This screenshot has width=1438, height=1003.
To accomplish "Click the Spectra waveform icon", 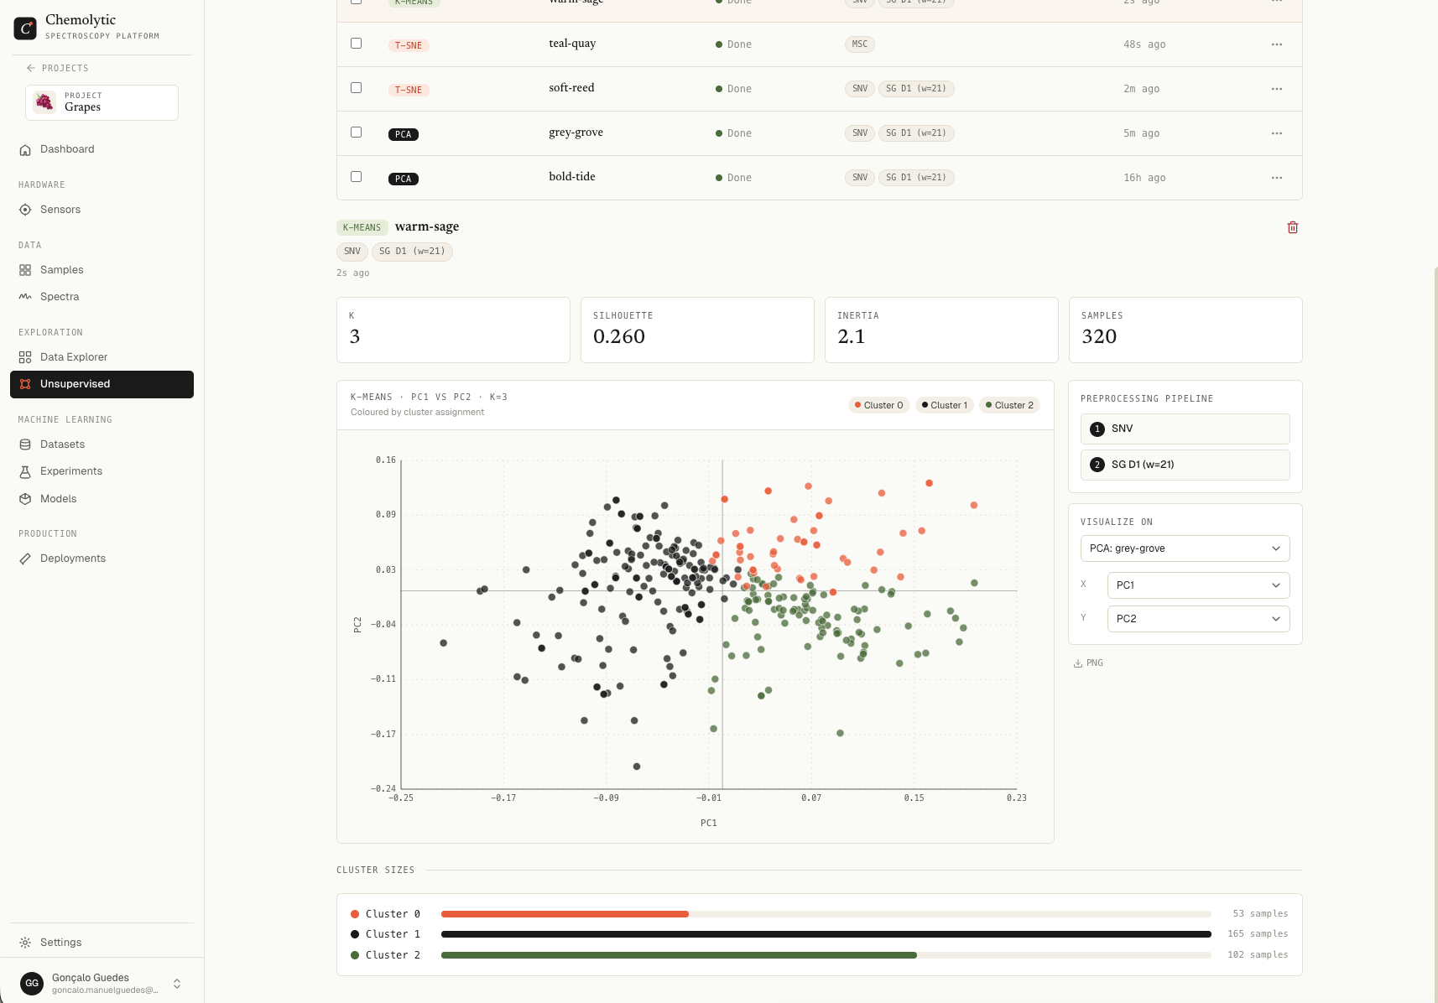I will click(25, 297).
